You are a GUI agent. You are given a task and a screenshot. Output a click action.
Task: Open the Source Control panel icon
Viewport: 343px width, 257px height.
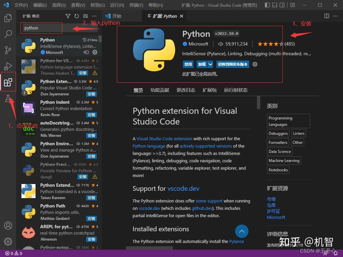coord(8,50)
